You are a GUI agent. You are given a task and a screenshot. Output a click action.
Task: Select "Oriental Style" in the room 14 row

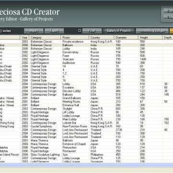pos(38,66)
